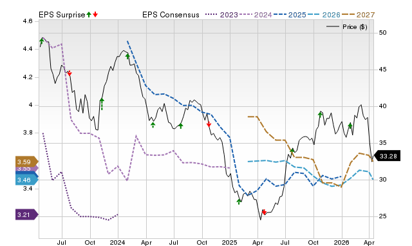
Task: Click the 50 price axis value
Action: 382,33
